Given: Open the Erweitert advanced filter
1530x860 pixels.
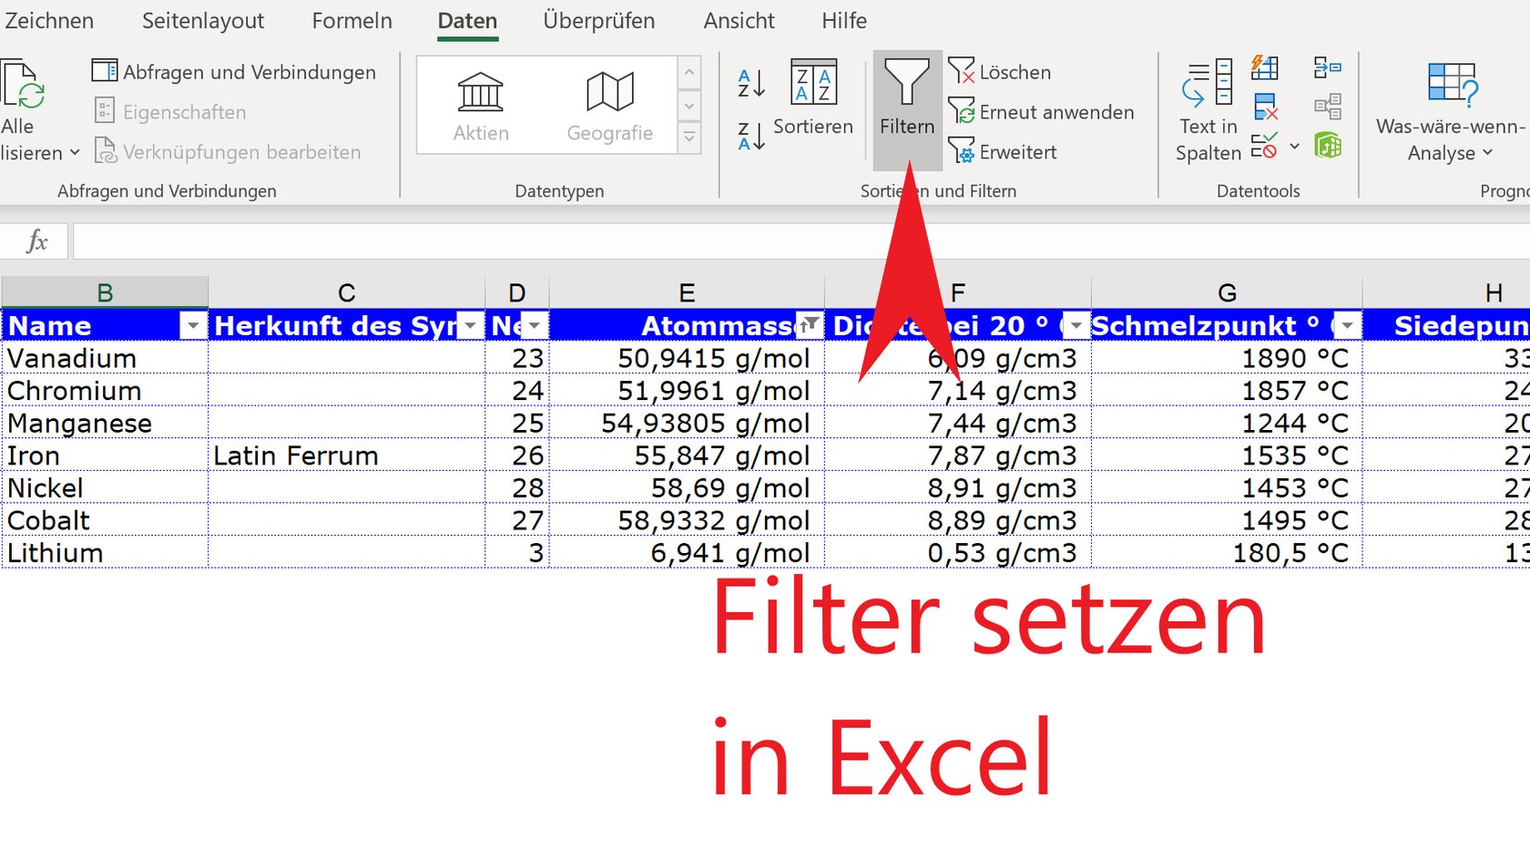Looking at the screenshot, I should click(1003, 152).
